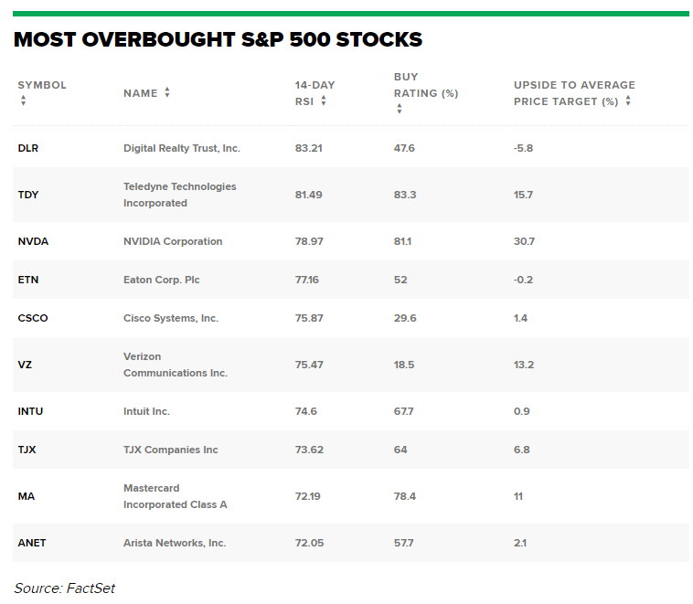Click sort arrows beside PRICE TARGET (%)

[628, 101]
